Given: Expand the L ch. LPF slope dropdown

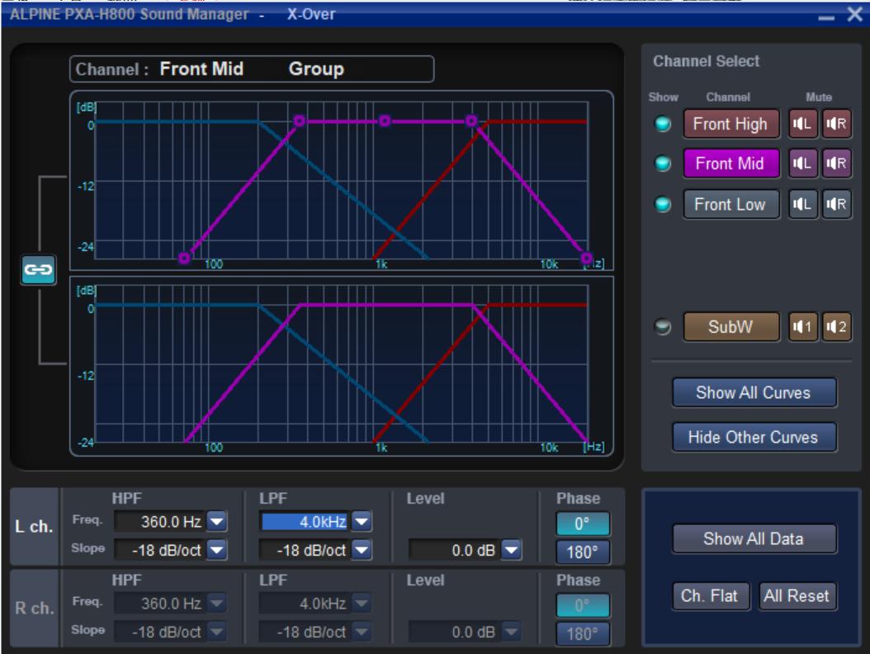Looking at the screenshot, I should [362, 549].
